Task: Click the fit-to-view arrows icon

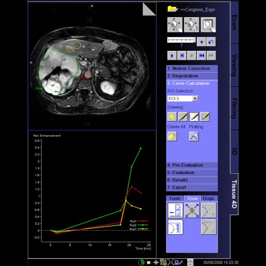Action: pos(192,210)
